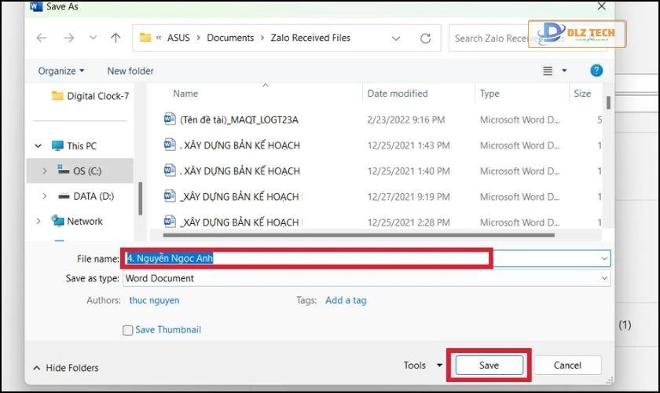The width and height of the screenshot is (660, 393).
Task: Open the Tools dropdown menu
Action: [x=423, y=365]
